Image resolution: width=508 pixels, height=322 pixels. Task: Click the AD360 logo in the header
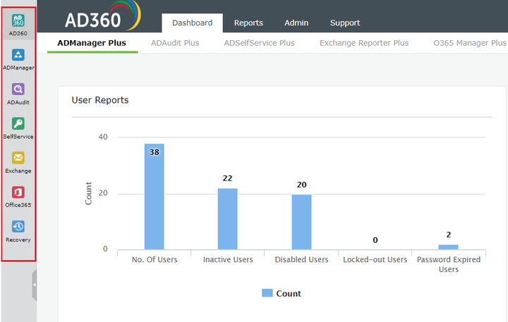pyautogui.click(x=102, y=17)
